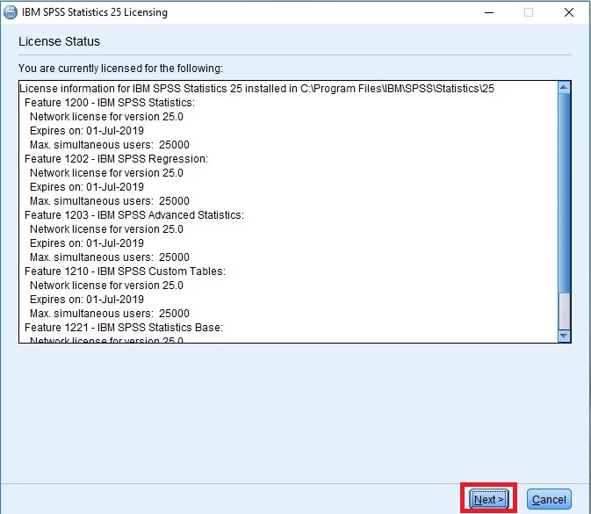Click the 'You are currently licensed' label
The image size is (591, 514).
click(x=120, y=68)
